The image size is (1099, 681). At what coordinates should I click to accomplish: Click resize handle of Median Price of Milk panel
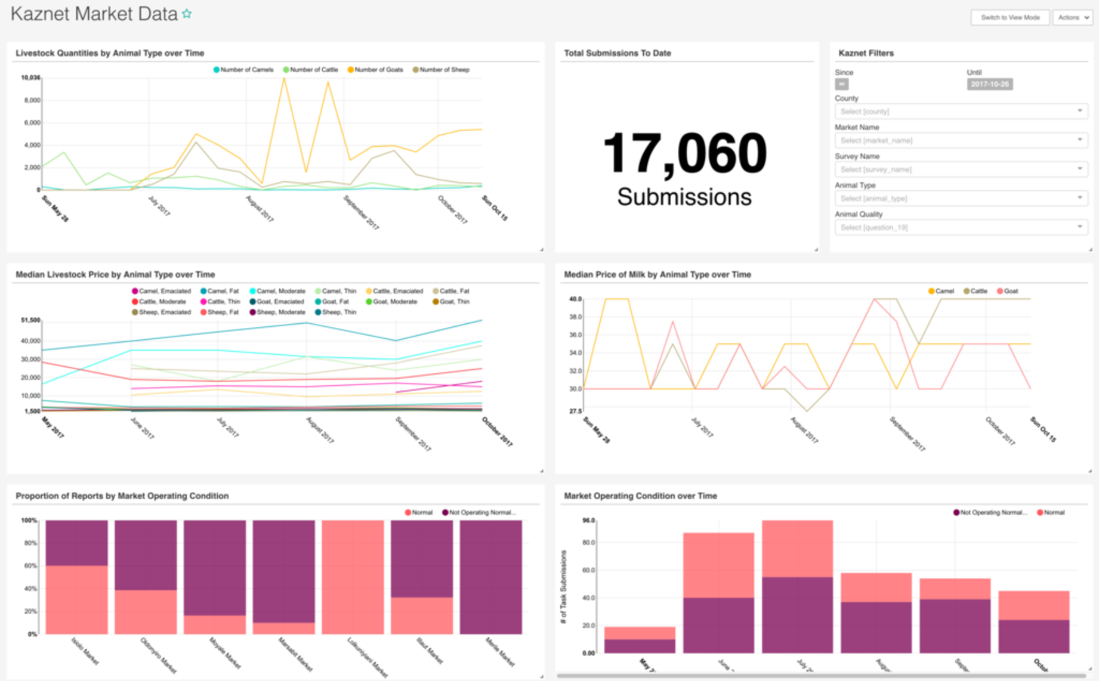tap(1090, 471)
